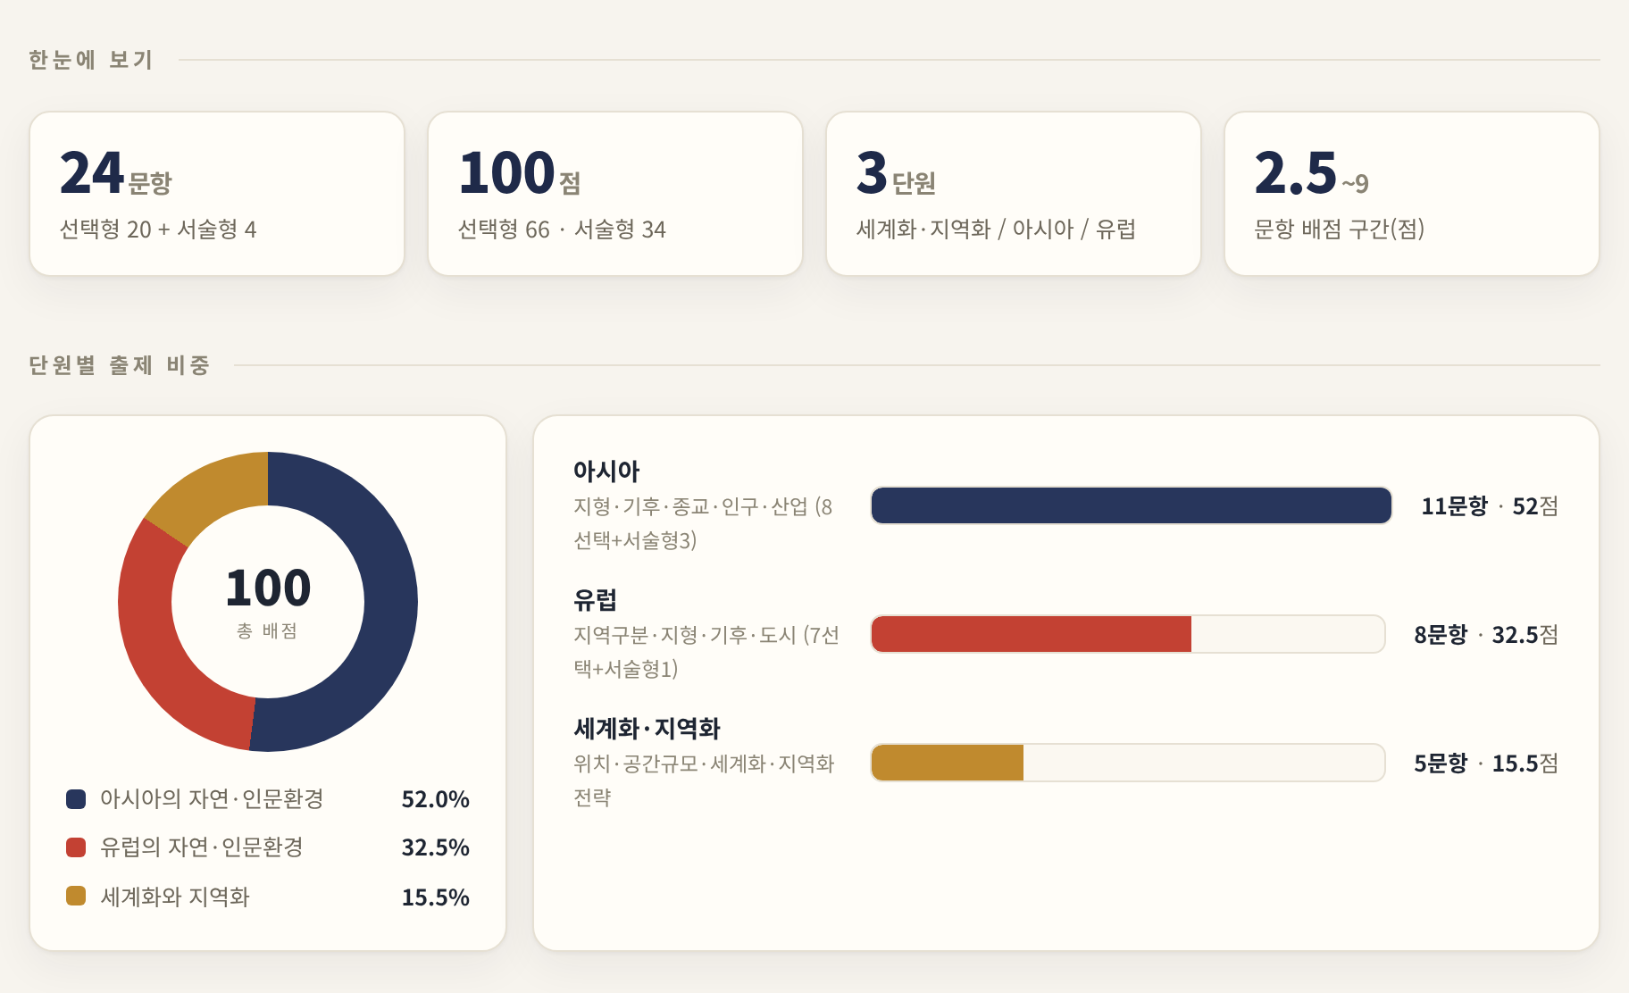Select the 100점 summary card
The height and width of the screenshot is (993, 1629).
pos(615,194)
